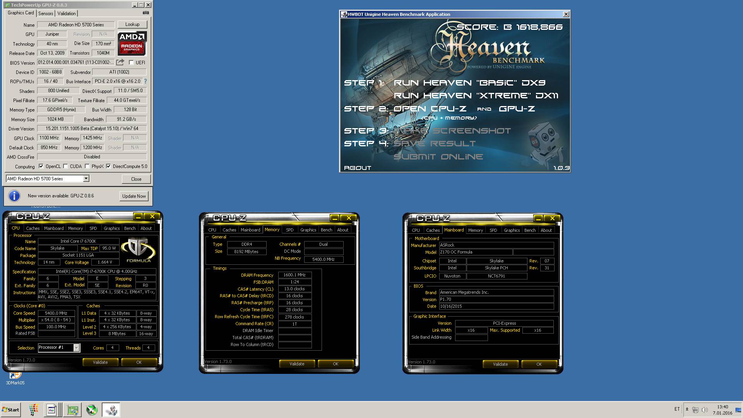Switch to GPU-Z Validation tab
This screenshot has width=743, height=418.
(67, 14)
